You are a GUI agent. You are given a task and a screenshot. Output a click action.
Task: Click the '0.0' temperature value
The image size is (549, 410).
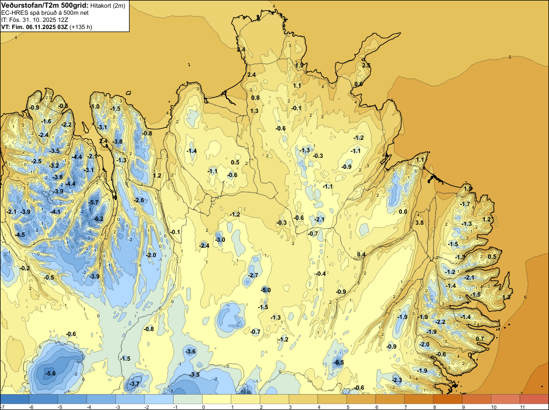click(x=403, y=212)
